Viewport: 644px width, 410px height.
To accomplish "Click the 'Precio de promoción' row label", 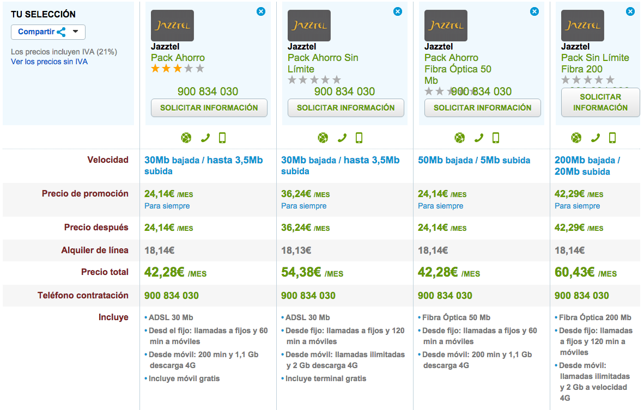I will [x=85, y=194].
